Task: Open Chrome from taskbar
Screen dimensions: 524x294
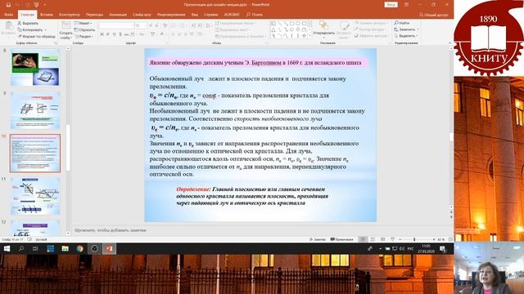Action: click(x=79, y=248)
